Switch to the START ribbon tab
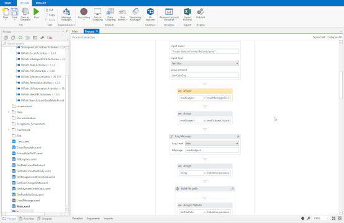Screen dimensions: 344x223 click(8, 3)
